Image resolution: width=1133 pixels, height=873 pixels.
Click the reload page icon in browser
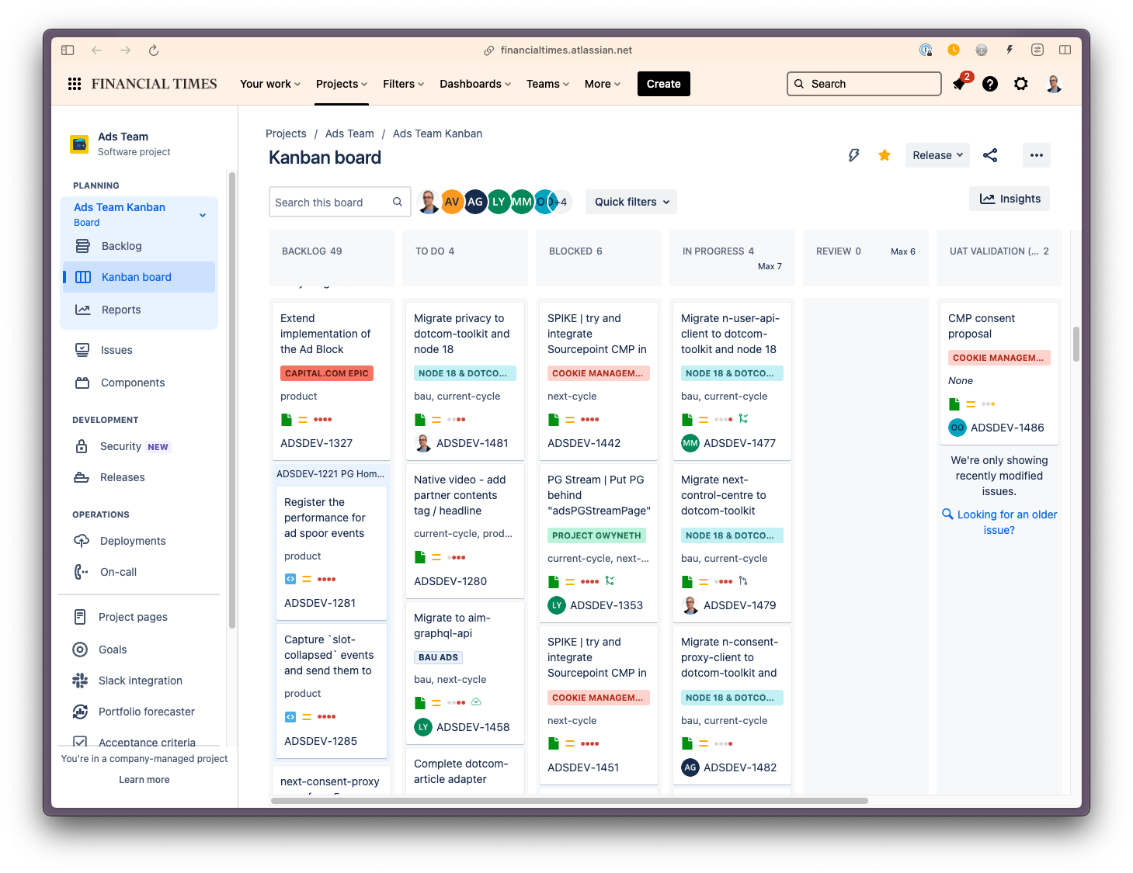[x=154, y=50]
